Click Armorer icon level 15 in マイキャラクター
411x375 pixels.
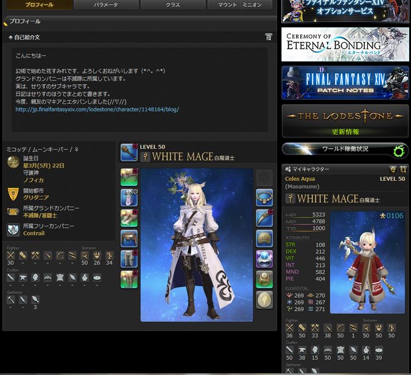(x=315, y=350)
